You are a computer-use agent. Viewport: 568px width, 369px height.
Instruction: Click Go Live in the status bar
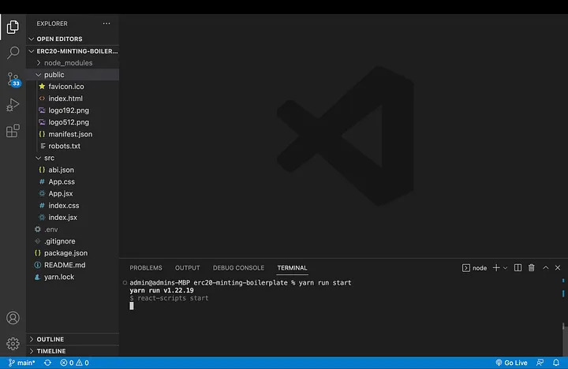511,363
